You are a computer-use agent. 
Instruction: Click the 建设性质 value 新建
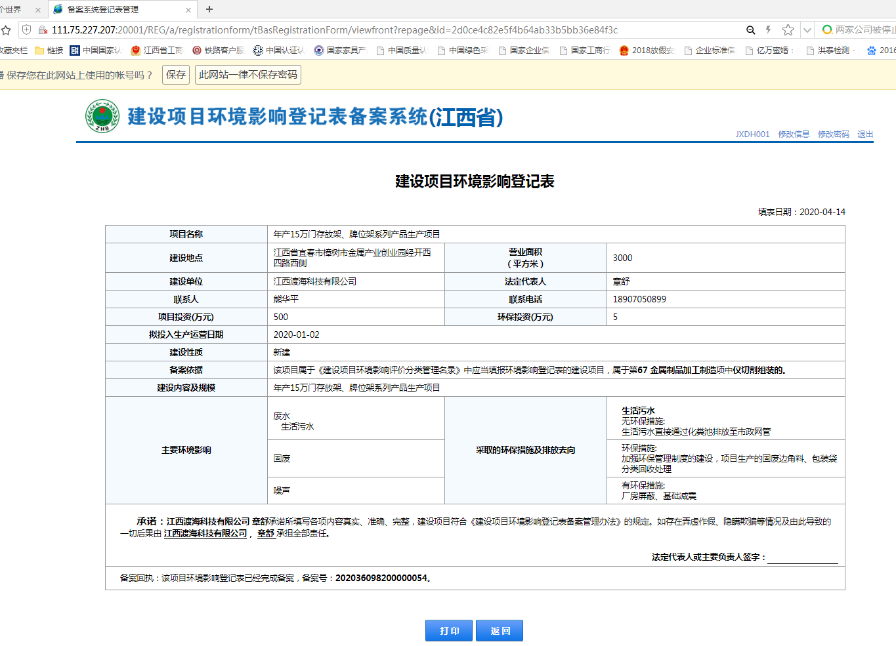(282, 352)
